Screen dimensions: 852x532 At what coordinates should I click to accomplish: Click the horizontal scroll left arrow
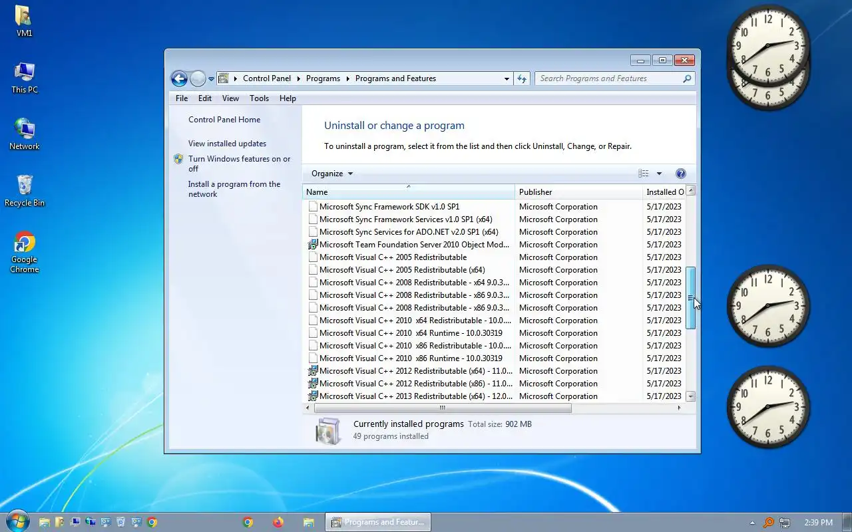coord(308,408)
